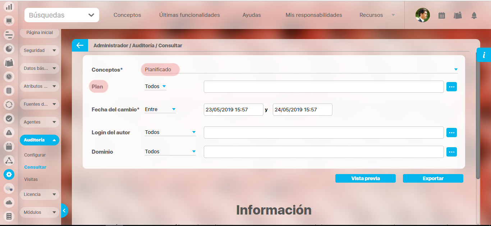Collapse the left navigation panel arrow
This screenshot has width=491, height=226.
coord(64,211)
